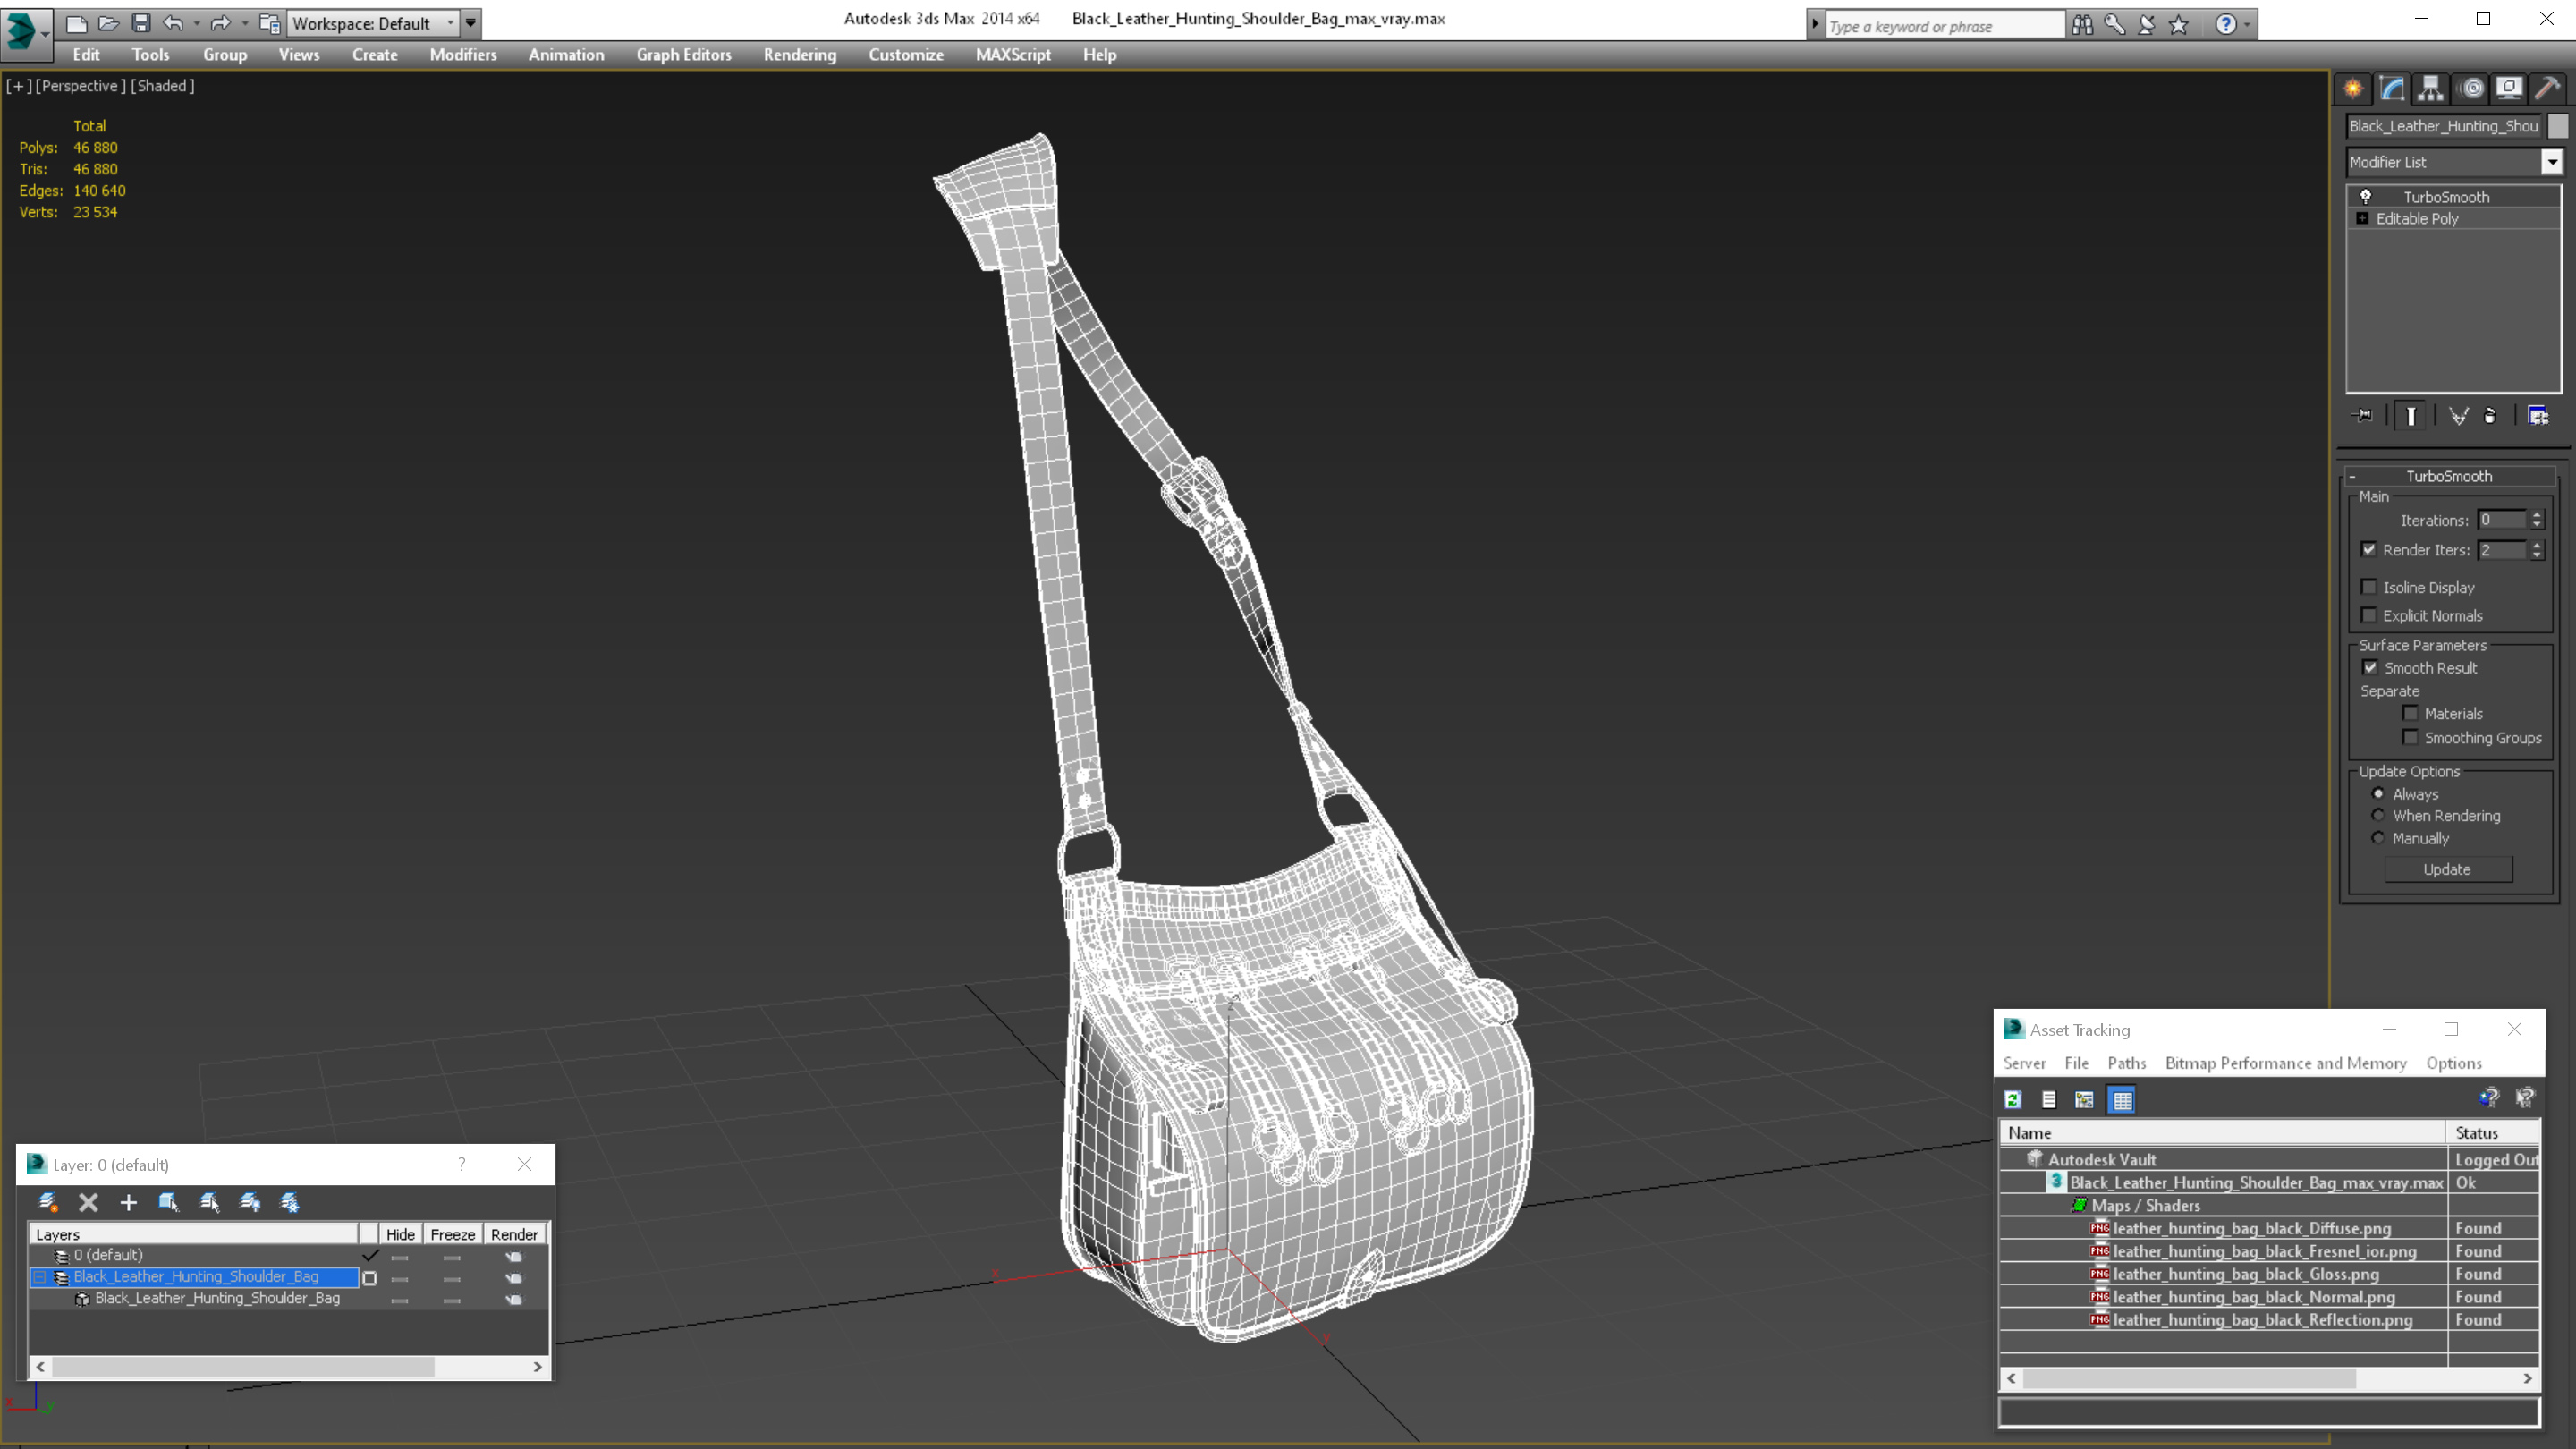Open the Hierarchy command panel tab

[2431, 89]
